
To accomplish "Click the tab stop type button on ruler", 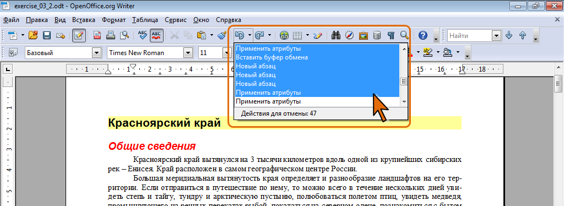I will pyautogui.click(x=8, y=69).
